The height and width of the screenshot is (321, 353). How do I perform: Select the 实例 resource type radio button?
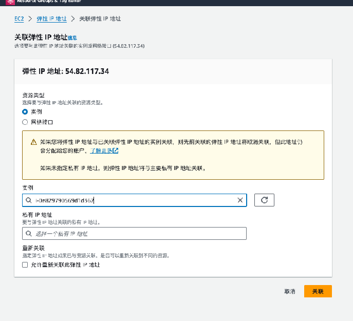click(x=25, y=111)
